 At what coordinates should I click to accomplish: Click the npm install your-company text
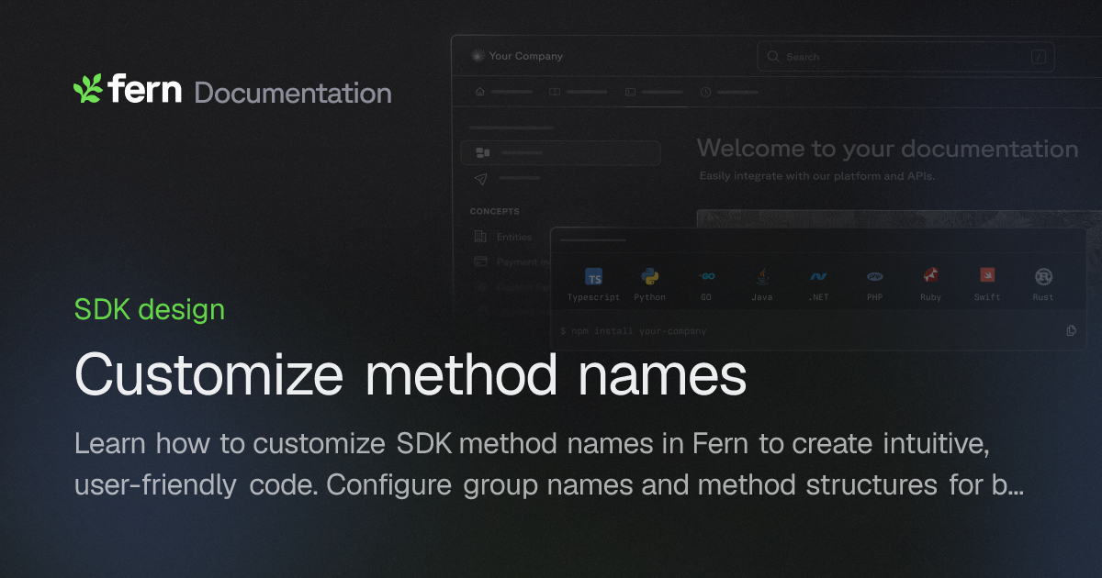click(x=634, y=331)
